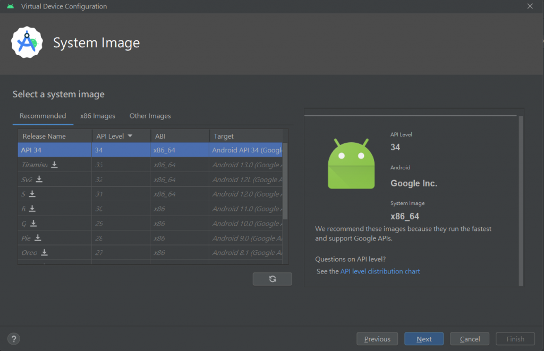Click the Target column header
This screenshot has width=544, height=351.
click(246, 136)
